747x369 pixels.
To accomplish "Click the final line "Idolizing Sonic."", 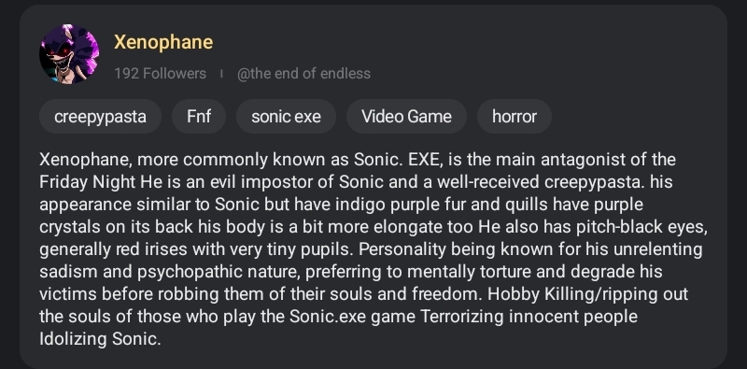I will [x=100, y=338].
